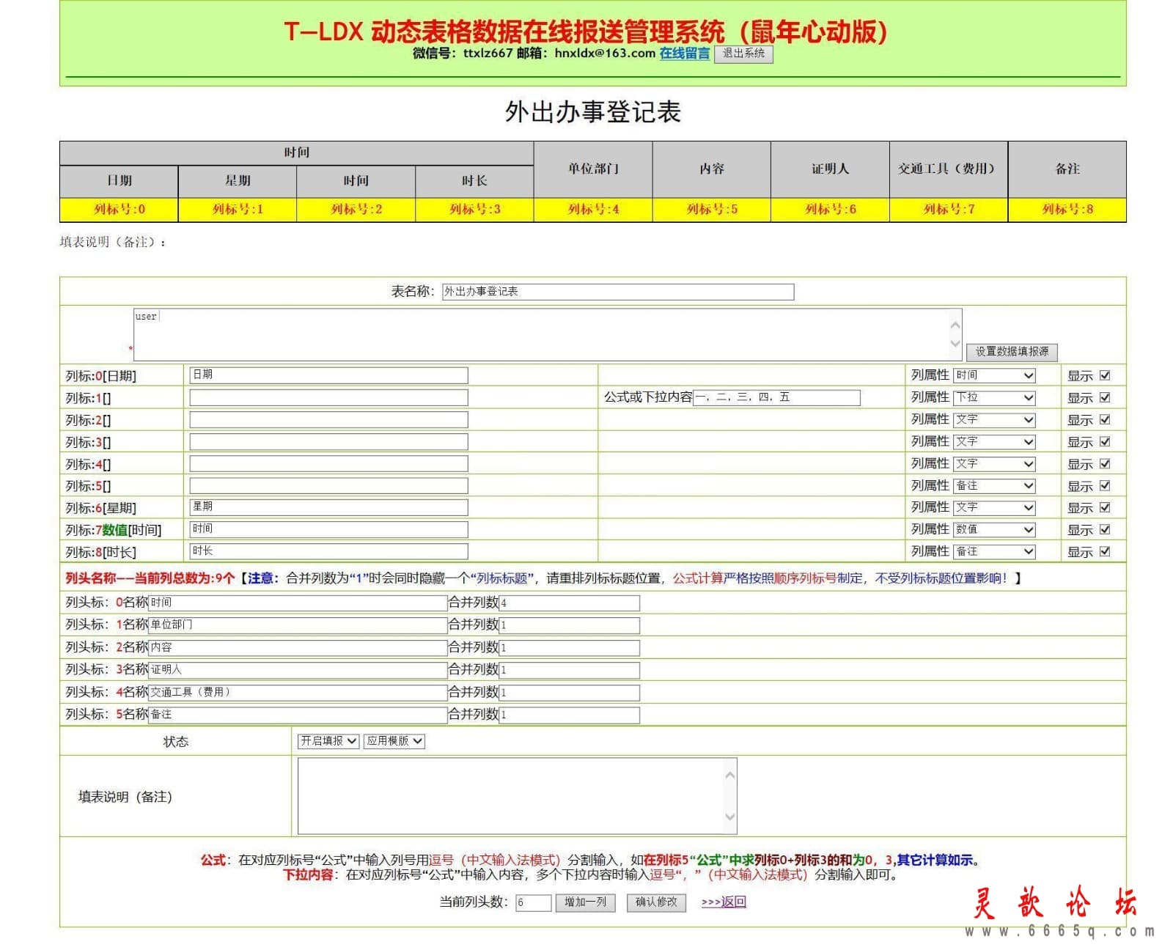
Task: Toggle the 显示 checkbox for 列标:0[日期]
Action: point(1105,375)
